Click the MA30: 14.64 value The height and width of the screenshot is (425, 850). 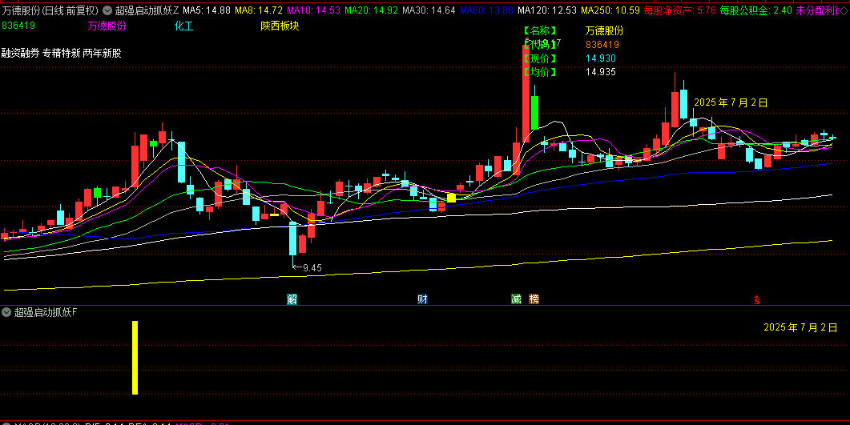point(429,10)
